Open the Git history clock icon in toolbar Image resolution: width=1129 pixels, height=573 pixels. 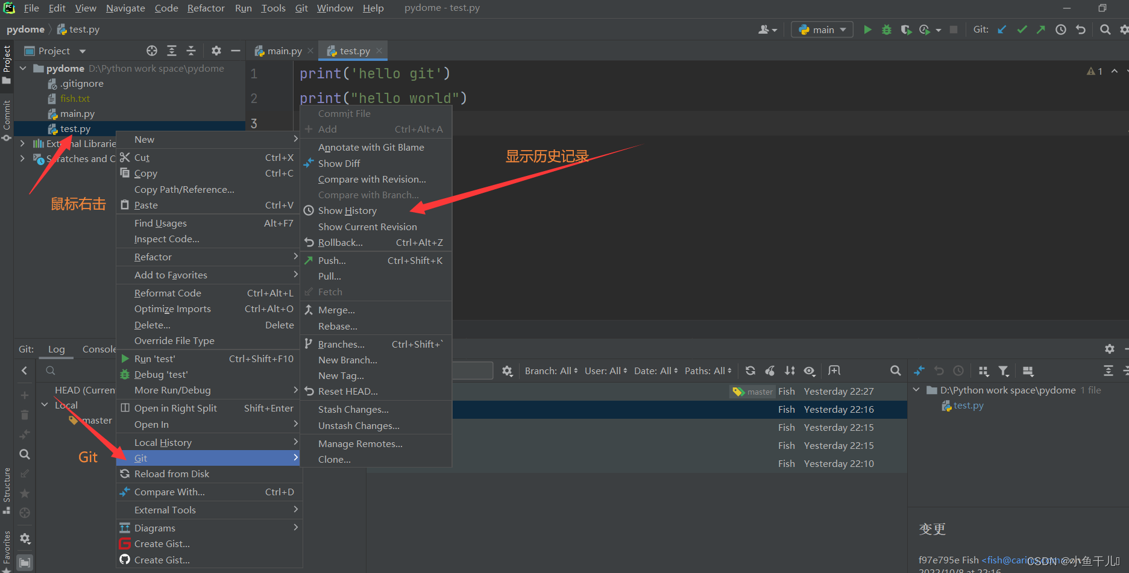1061,30
